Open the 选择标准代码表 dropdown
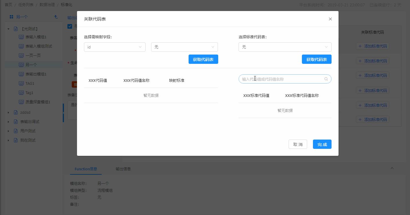Image resolution: width=410 pixels, height=215 pixels. pyautogui.click(x=285, y=47)
